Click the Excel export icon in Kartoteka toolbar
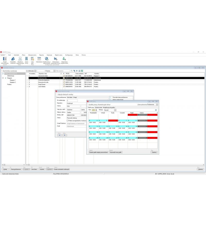Image resolution: width=206 pixels, height=226 pixels. [x=82, y=71]
